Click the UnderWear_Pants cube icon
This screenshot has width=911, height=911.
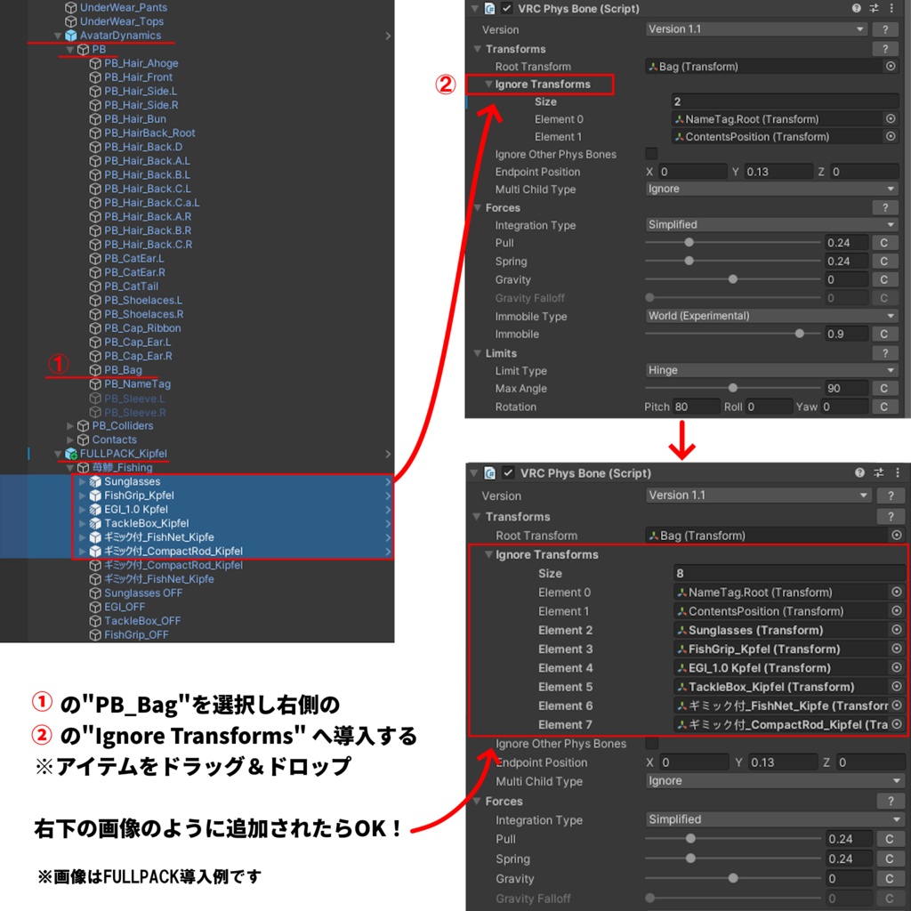pos(71,7)
